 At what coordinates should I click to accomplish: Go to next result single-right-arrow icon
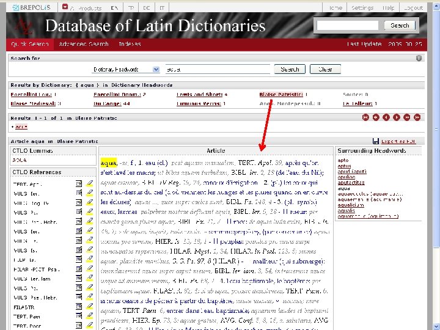pos(396,117)
